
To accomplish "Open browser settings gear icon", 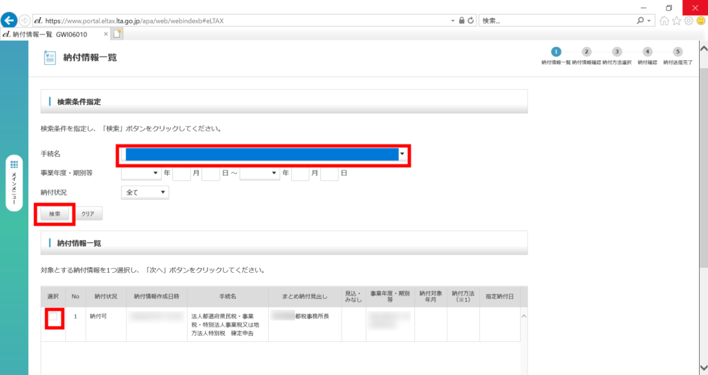I will click(x=689, y=21).
